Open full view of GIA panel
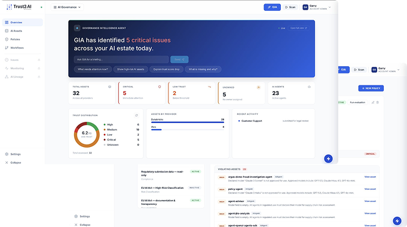 [298, 28]
